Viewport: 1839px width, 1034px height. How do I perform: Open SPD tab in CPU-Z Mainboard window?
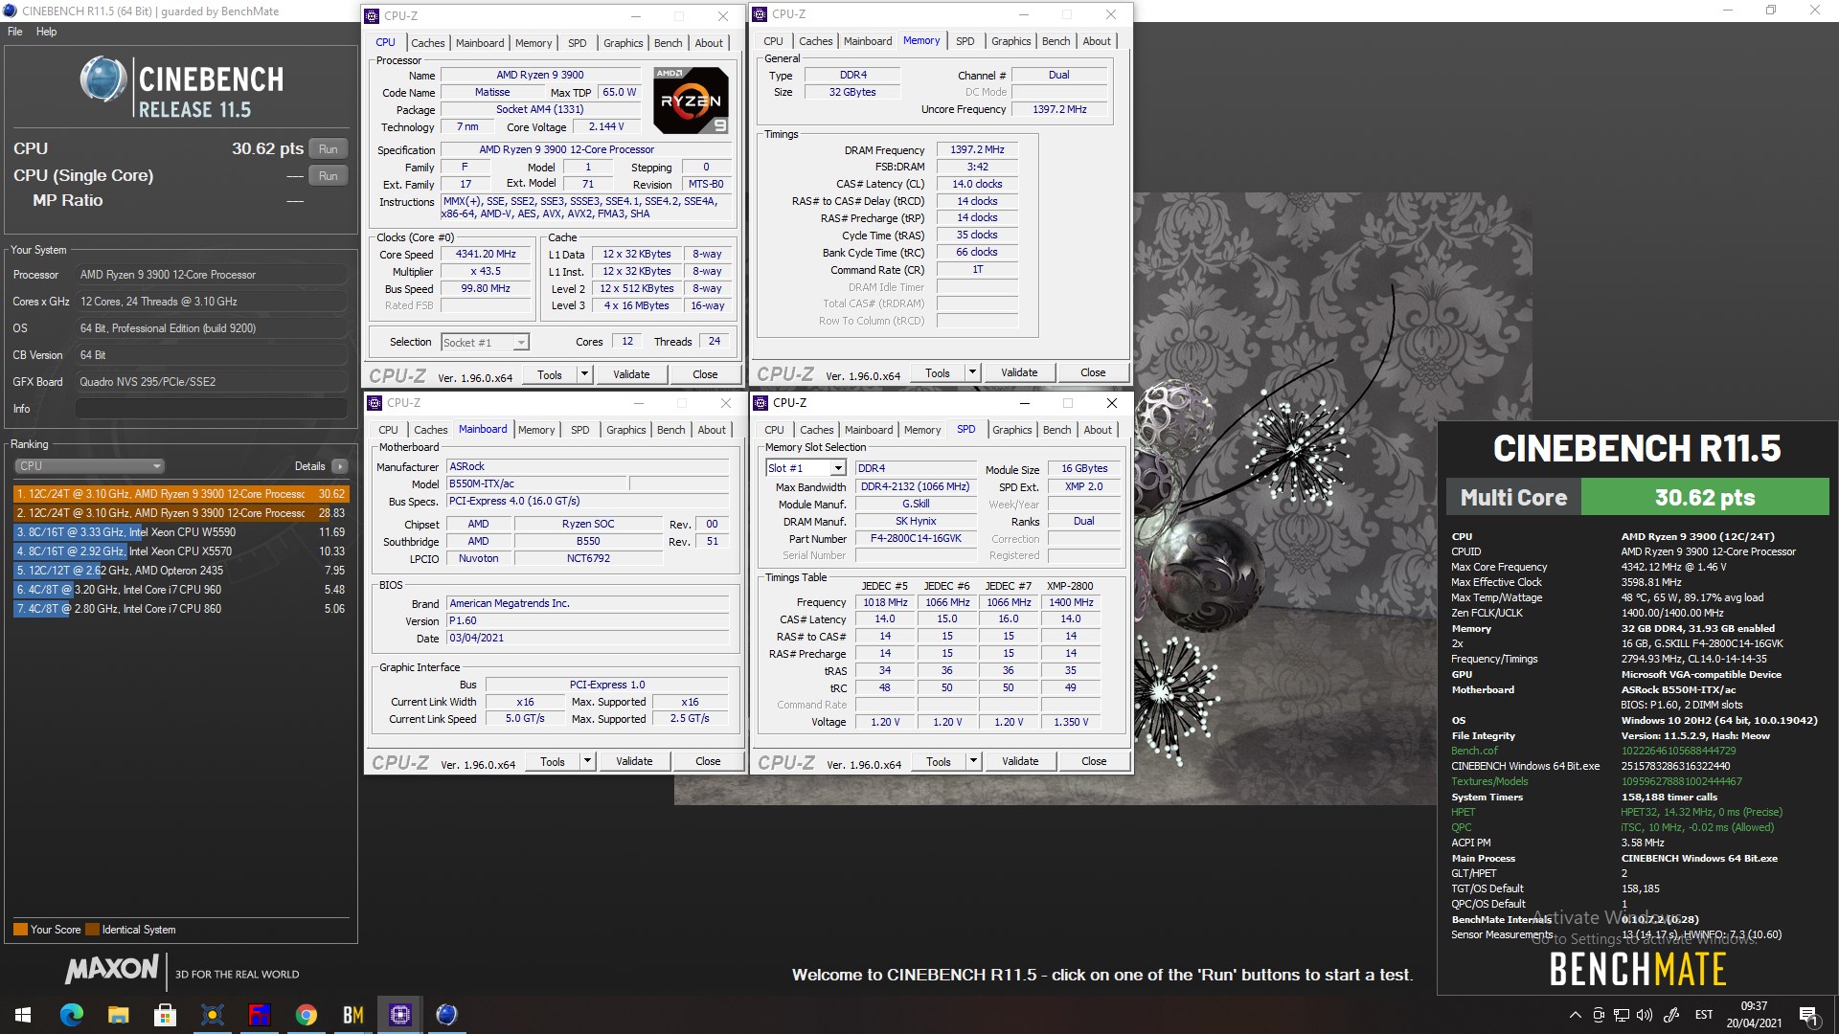click(579, 430)
